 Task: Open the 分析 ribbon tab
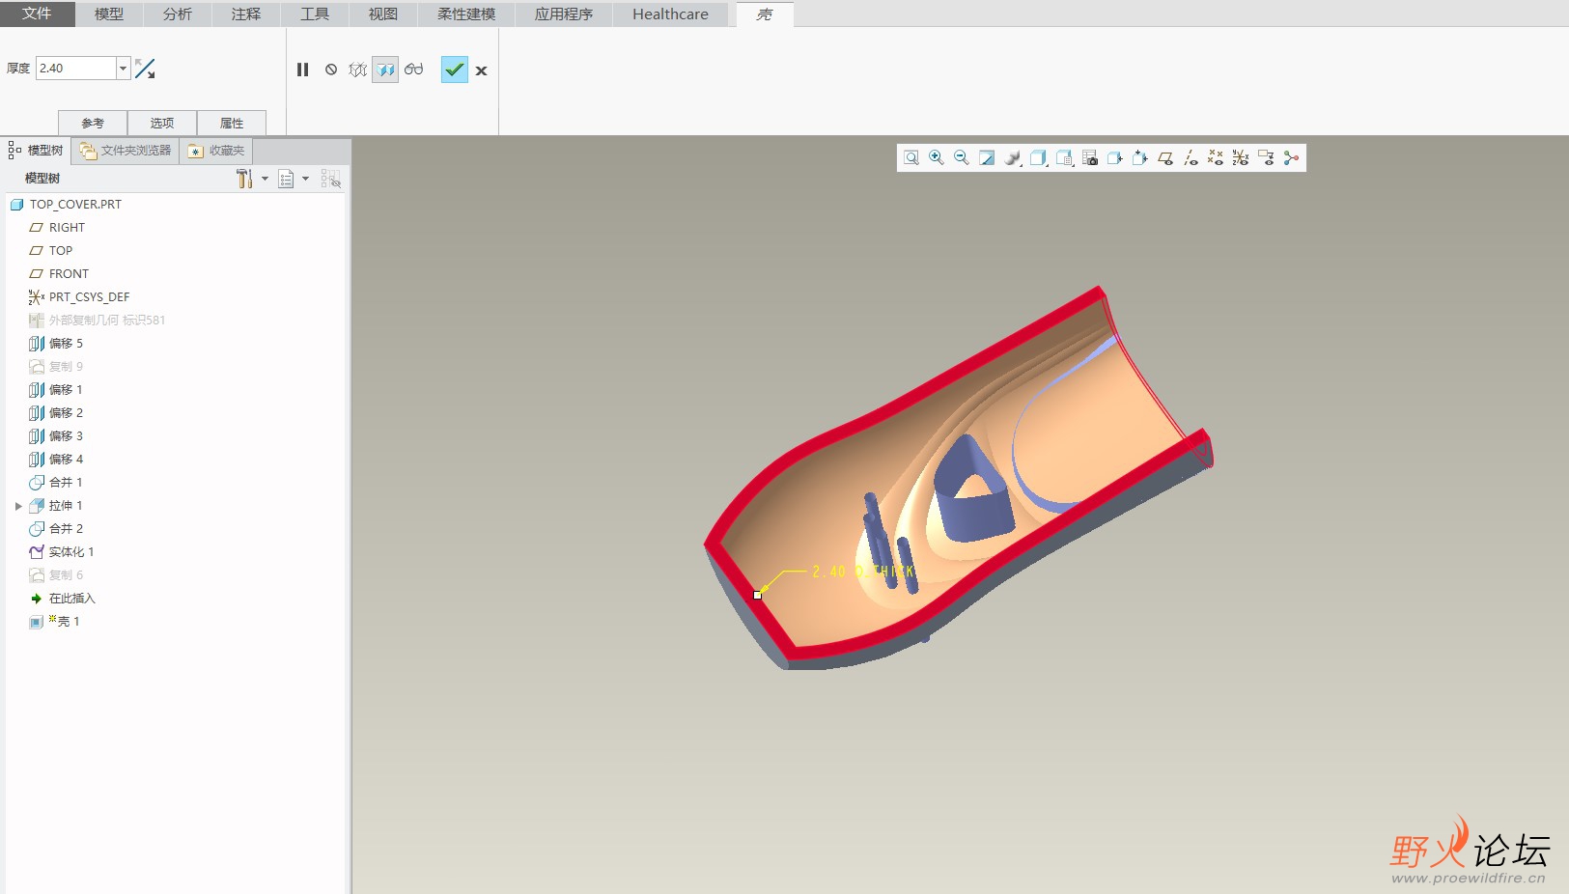tap(178, 14)
